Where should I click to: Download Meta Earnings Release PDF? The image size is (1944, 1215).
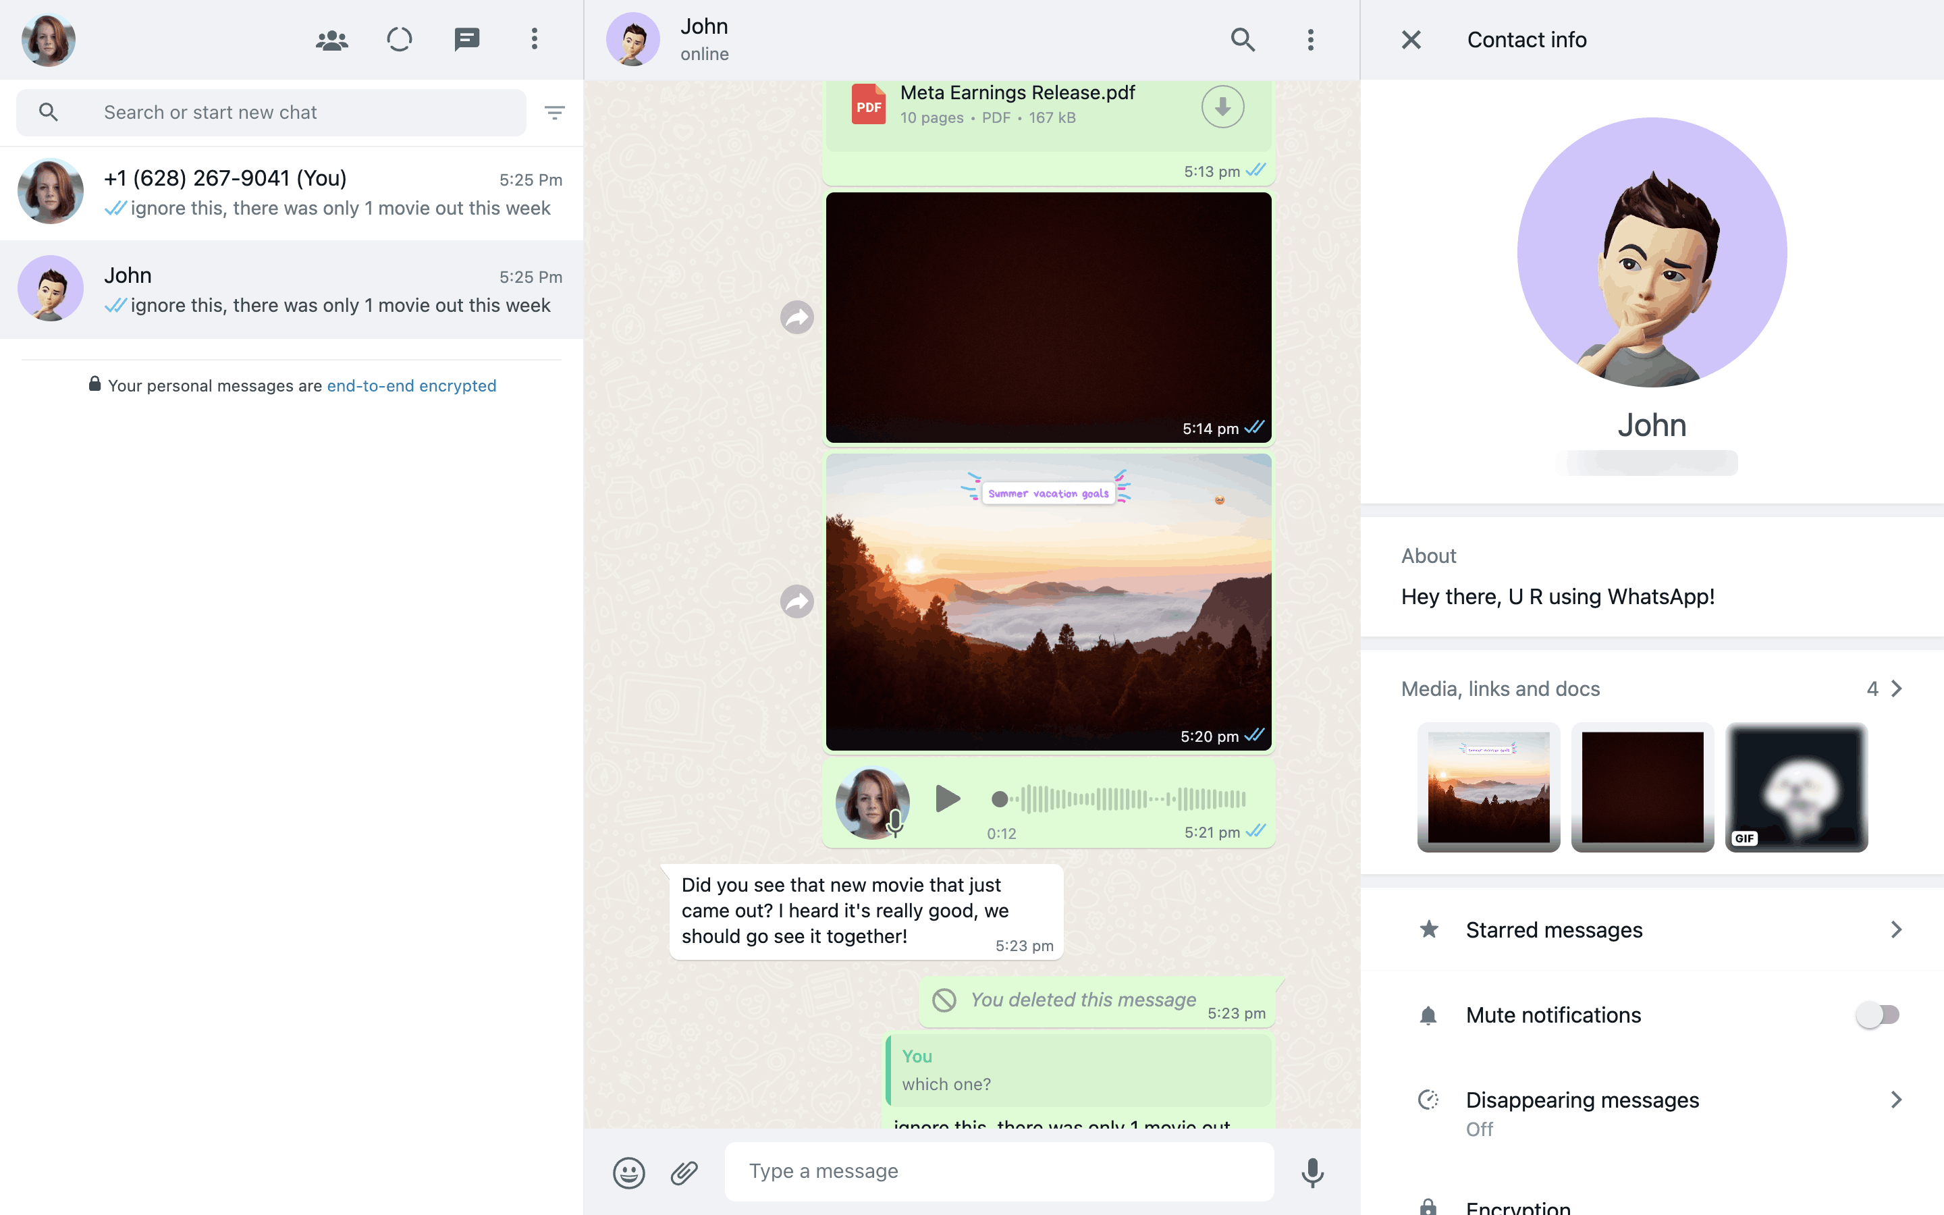click(1222, 107)
